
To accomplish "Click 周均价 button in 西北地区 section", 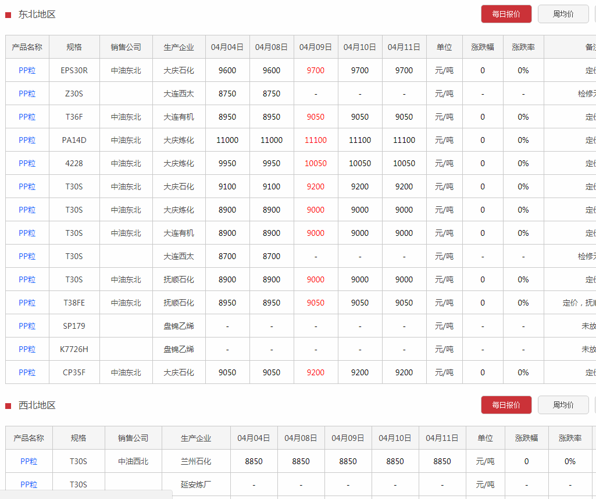I will tap(563, 405).
